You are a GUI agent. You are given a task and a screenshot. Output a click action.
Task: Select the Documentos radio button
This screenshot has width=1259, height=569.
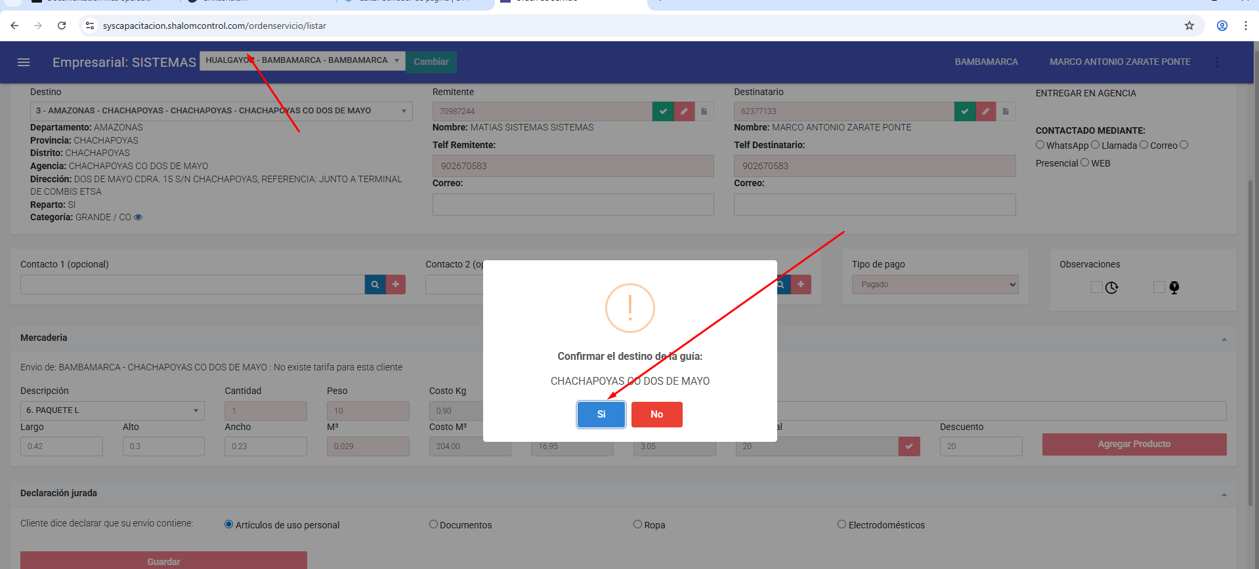433,524
